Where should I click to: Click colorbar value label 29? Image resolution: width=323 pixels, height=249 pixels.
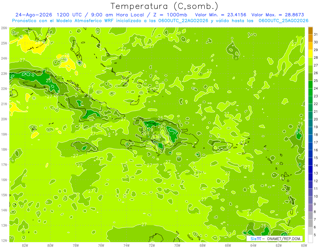(316, 50)
